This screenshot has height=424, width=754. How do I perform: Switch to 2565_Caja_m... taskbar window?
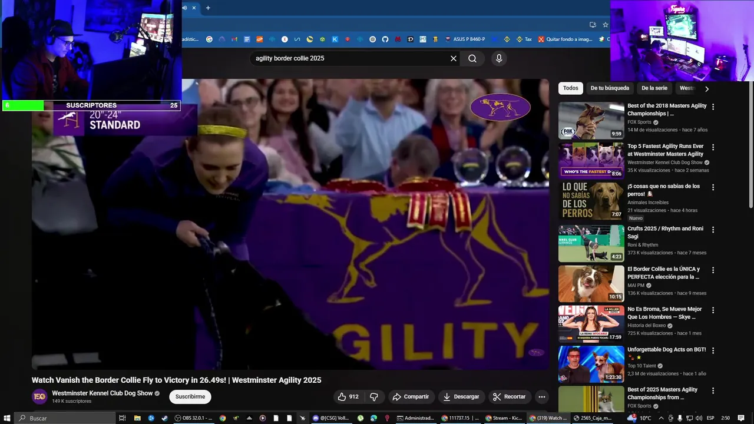pos(593,418)
